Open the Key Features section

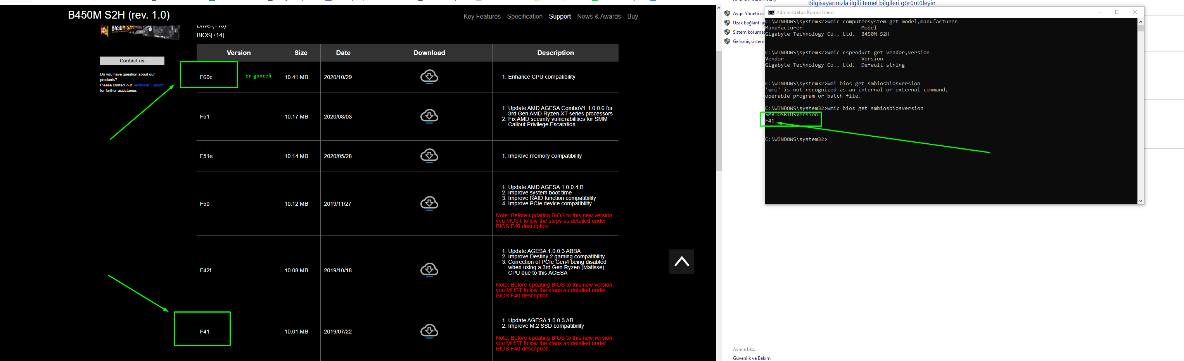482,17
